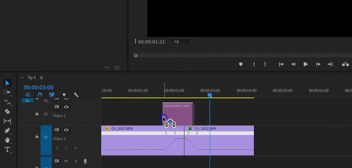Toggle timeline Snap magnet
This screenshot has width=352, height=168.
(40, 94)
